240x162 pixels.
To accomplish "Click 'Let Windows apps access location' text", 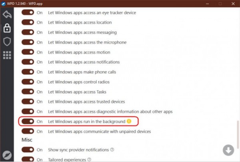I will click(x=80, y=22).
